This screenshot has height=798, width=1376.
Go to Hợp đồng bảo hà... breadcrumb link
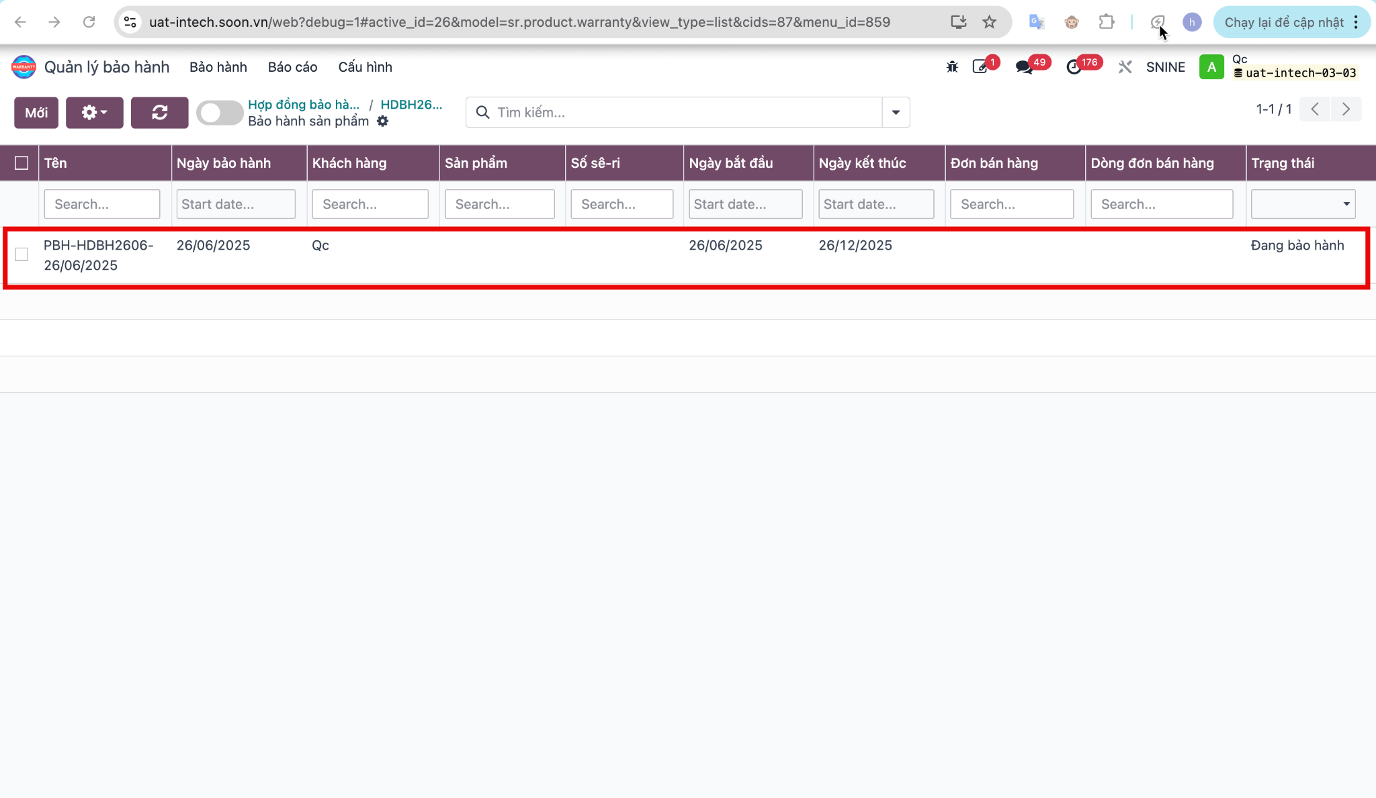coord(304,105)
